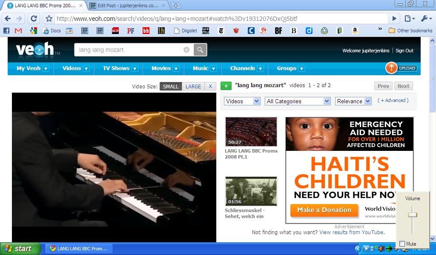
Task: Open the TV Shows menu
Action: coord(120,68)
